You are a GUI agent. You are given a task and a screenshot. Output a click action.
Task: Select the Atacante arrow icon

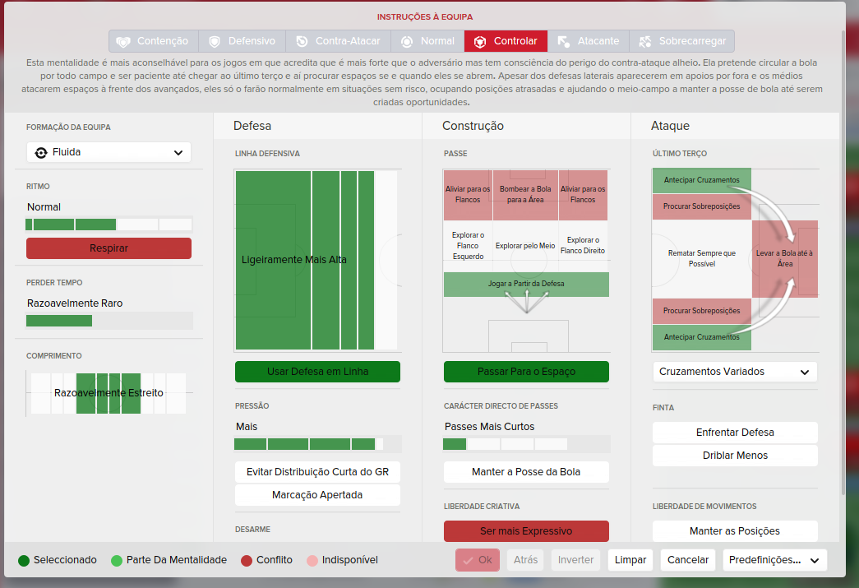(x=564, y=42)
